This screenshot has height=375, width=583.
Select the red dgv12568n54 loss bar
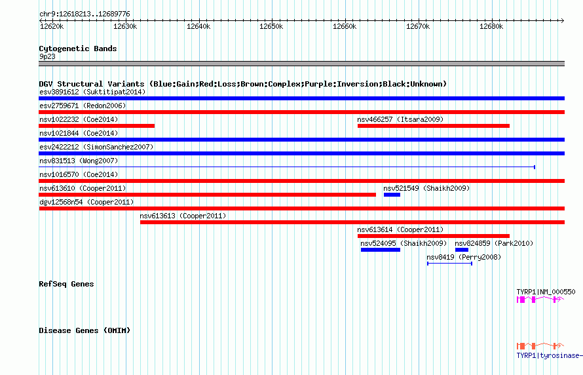tap(301, 208)
